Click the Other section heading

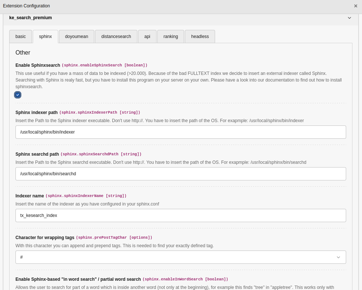23,52
